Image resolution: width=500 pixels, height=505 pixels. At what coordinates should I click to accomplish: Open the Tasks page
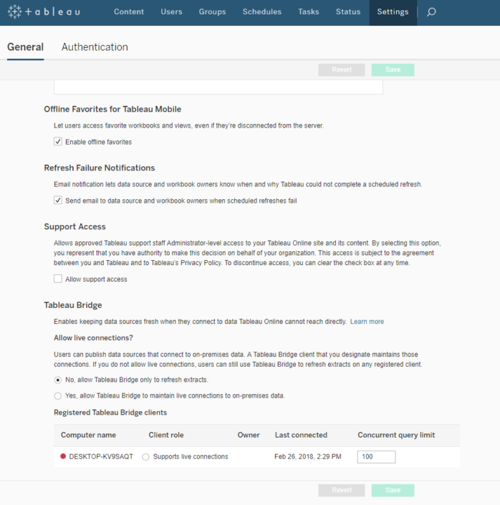(x=308, y=12)
